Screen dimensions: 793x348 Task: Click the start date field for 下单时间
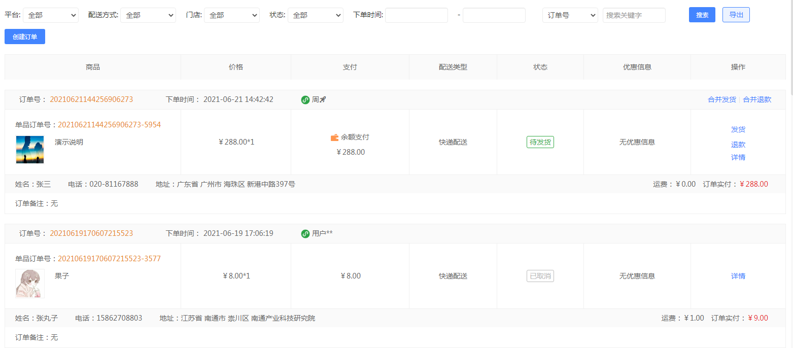coord(417,15)
